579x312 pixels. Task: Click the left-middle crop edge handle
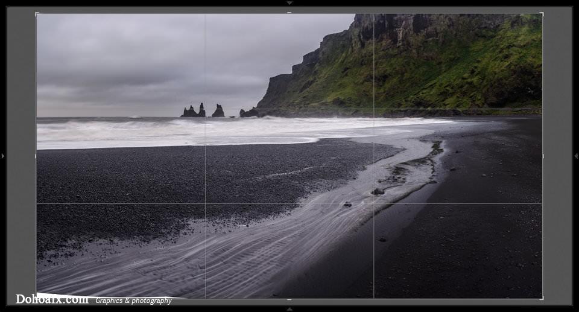point(36,156)
